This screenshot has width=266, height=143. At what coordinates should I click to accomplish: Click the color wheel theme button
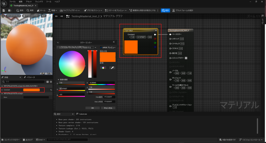click(103, 68)
